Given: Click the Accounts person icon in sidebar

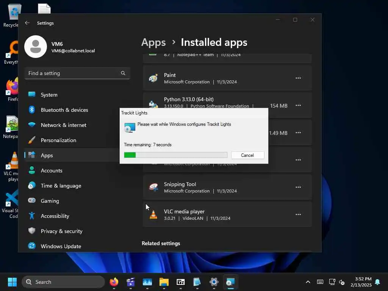Looking at the screenshot, I should click(32, 170).
